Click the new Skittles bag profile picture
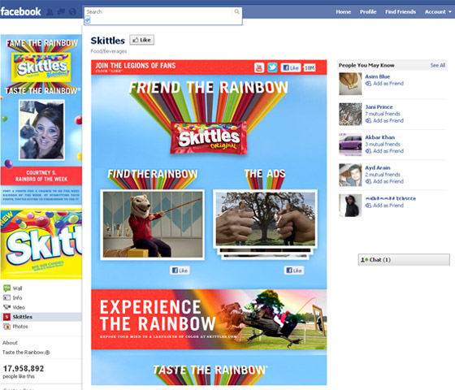 click(41, 244)
